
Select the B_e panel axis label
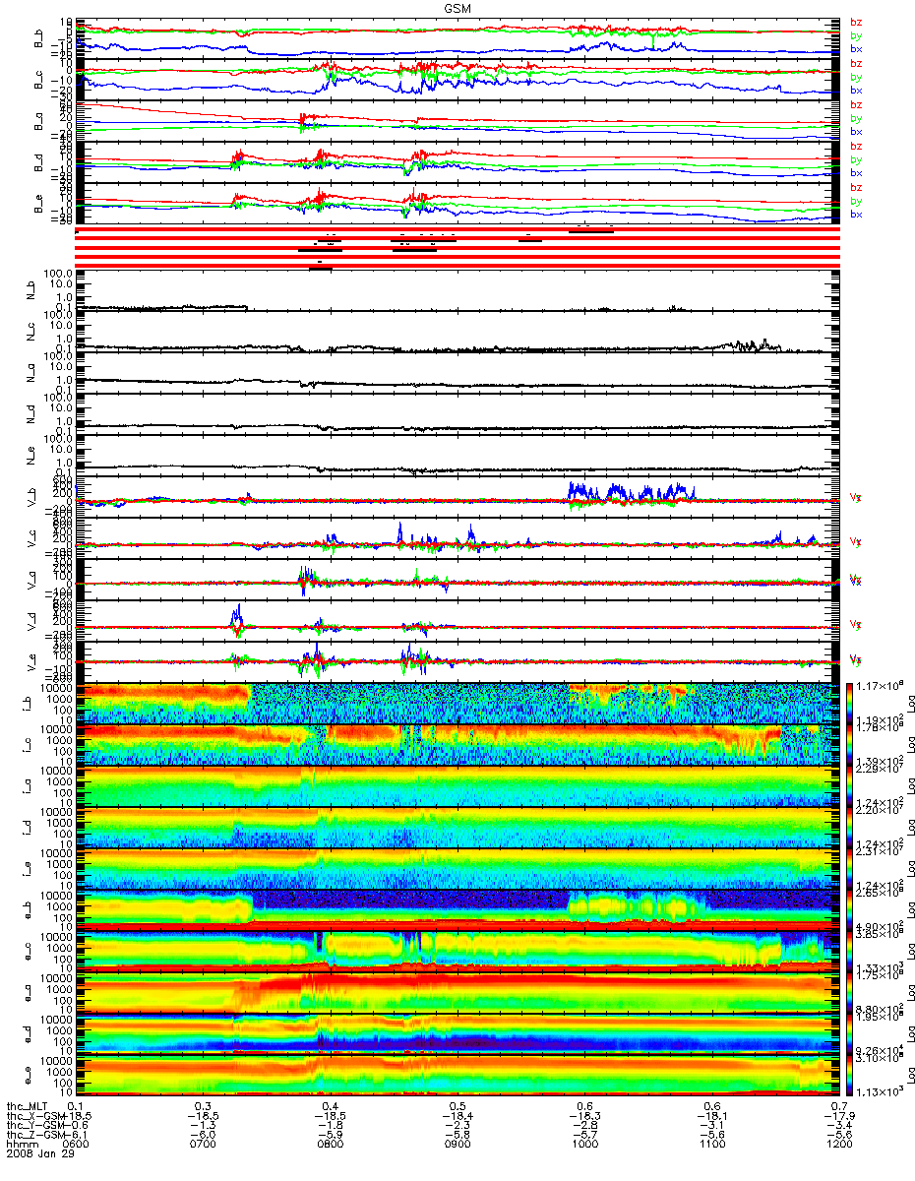(39, 205)
